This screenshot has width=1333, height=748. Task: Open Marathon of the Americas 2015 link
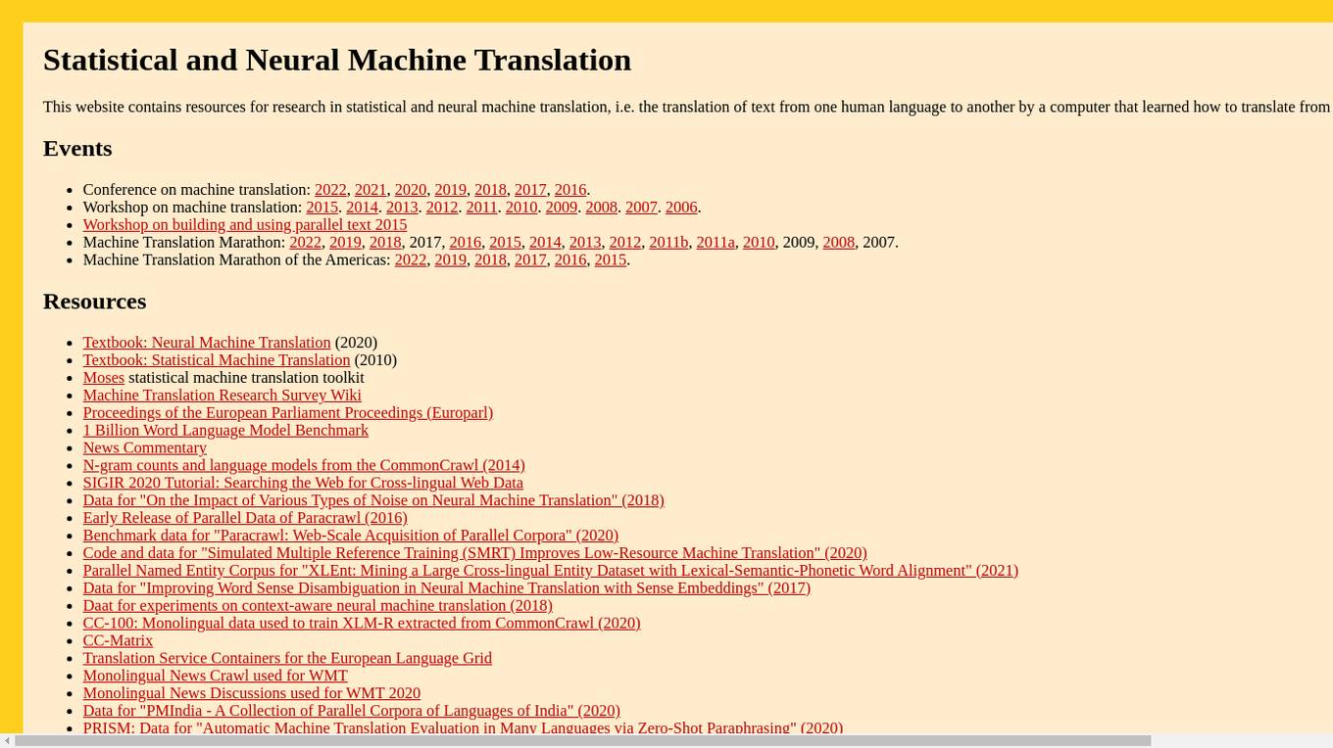(611, 260)
